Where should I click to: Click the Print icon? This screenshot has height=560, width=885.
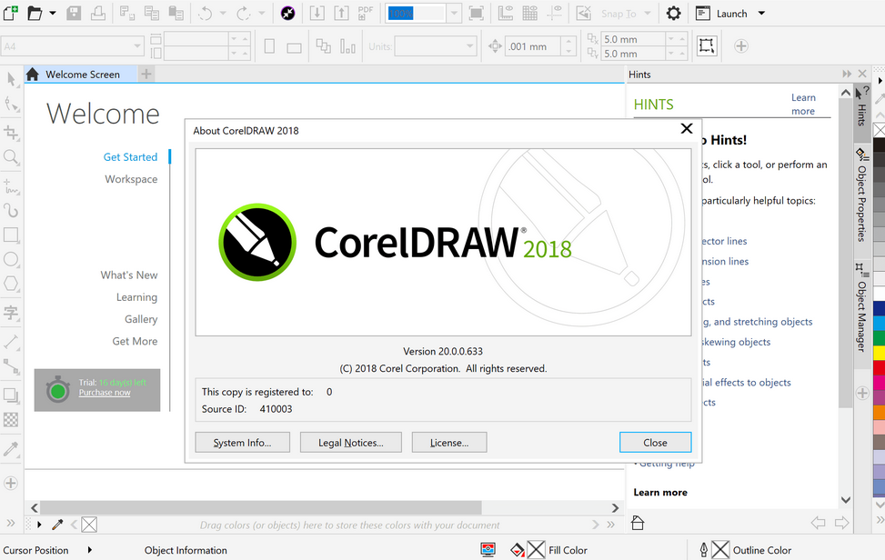pos(98,14)
